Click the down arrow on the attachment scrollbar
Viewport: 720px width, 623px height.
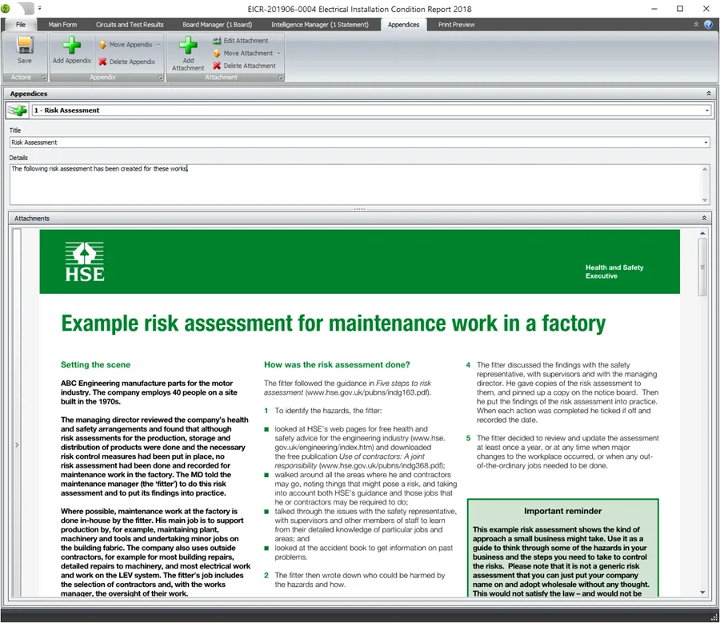pos(703,593)
